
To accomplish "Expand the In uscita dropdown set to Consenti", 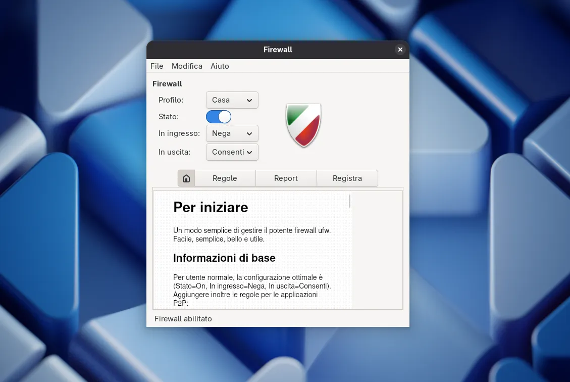I will click(x=232, y=152).
